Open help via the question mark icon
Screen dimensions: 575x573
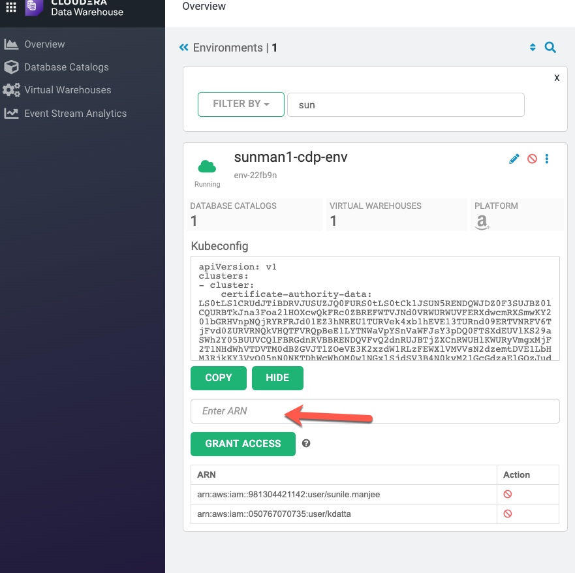click(306, 444)
